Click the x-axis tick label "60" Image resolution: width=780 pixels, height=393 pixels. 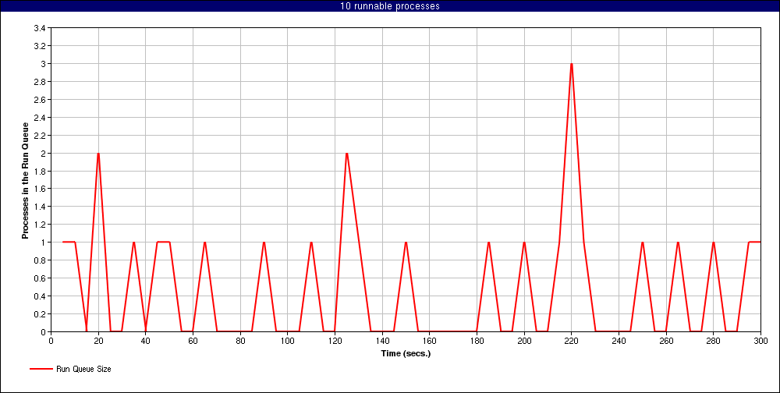point(193,342)
